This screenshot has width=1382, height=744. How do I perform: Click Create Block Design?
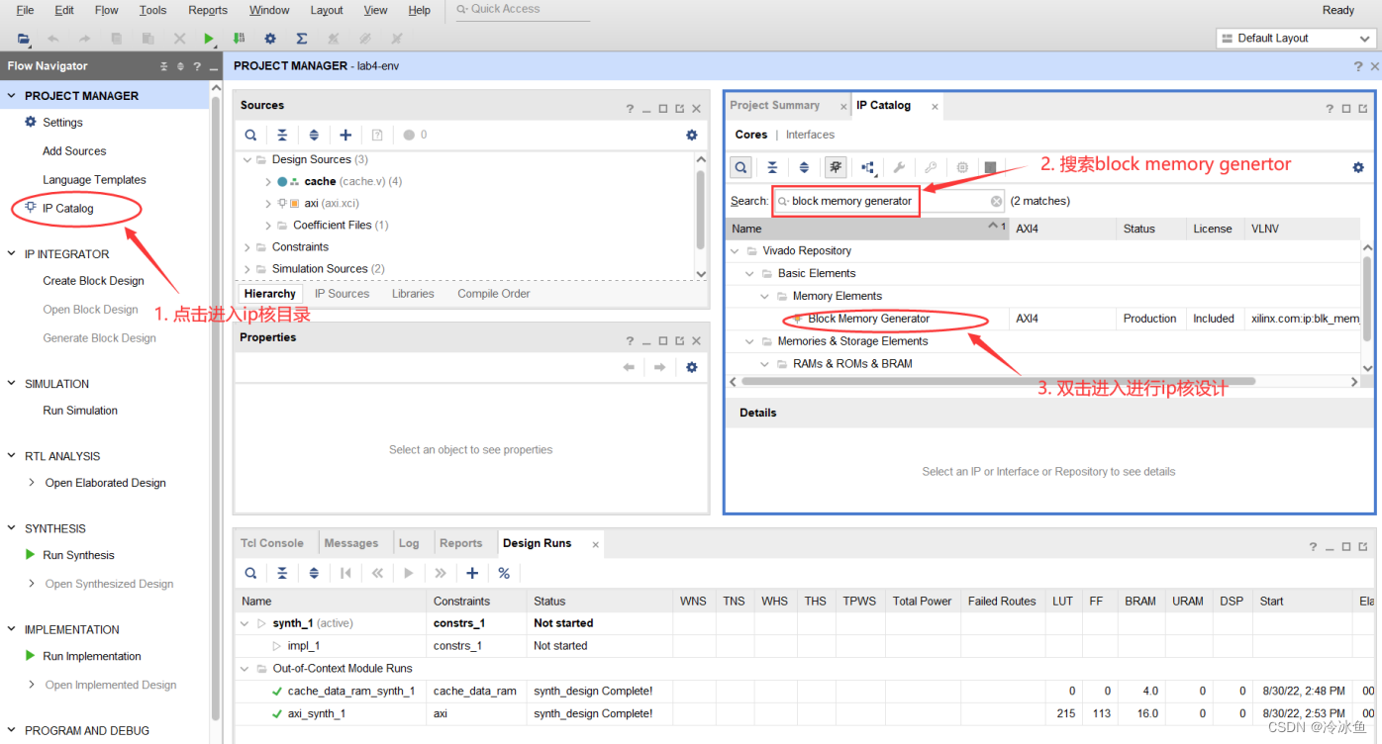click(x=93, y=281)
